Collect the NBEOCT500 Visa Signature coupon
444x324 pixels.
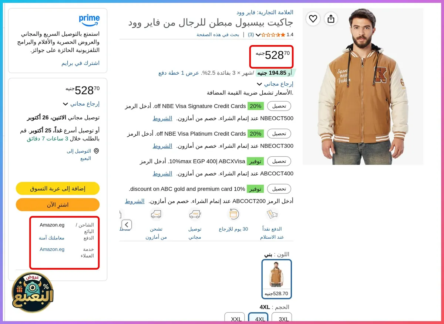[279, 106]
